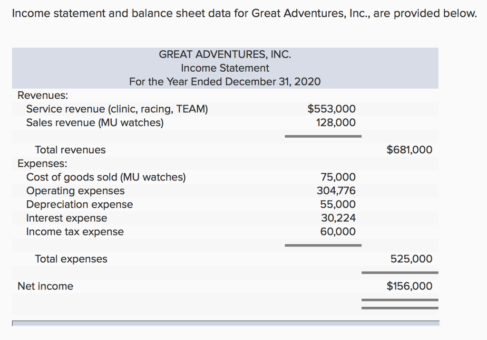Viewport: 487px width, 340px height.
Task: Click the 60,000 income tax value
Action: click(338, 232)
